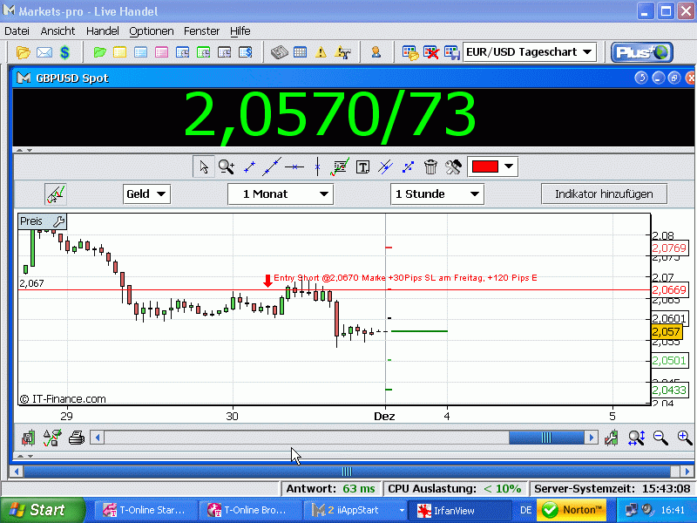
Task: Click the delete workspace red X icon
Action: [430, 52]
